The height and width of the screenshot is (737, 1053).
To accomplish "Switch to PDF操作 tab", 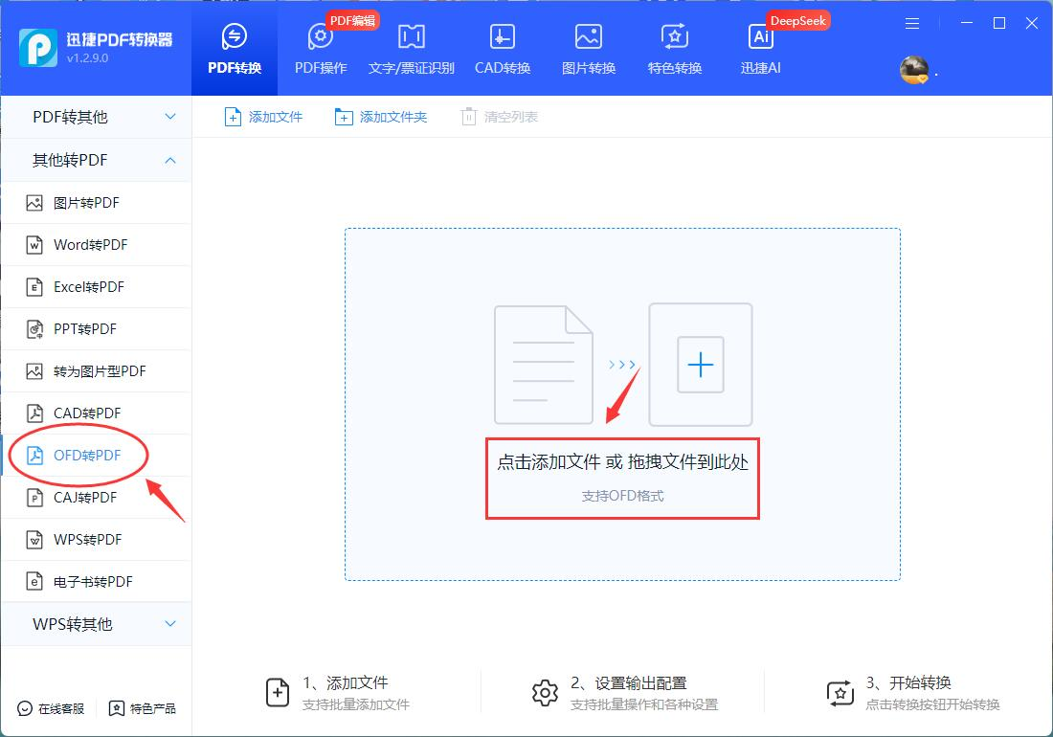I will click(x=321, y=48).
